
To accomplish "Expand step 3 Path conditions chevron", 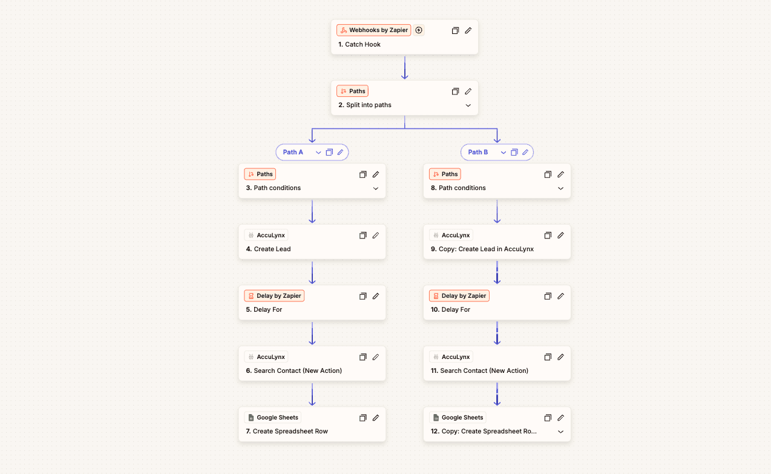I will pyautogui.click(x=376, y=188).
